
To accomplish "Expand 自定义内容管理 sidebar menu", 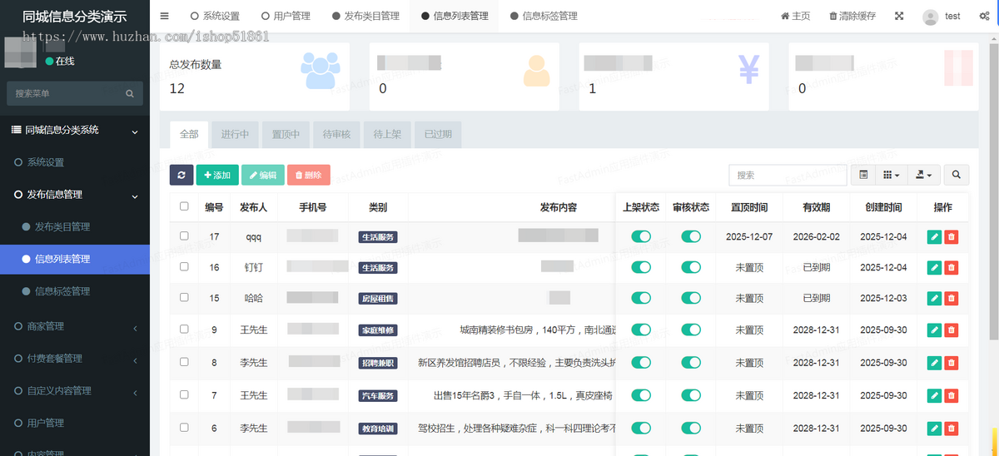I will (75, 390).
